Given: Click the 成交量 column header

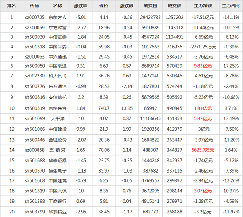Looking at the screenshot, I should [x=150, y=6].
